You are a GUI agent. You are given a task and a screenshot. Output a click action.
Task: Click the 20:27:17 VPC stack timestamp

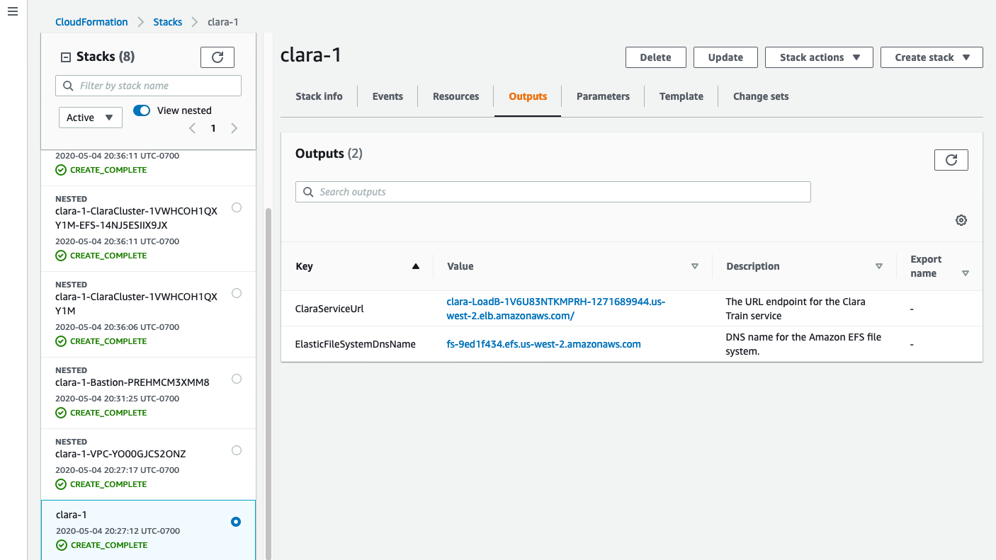tap(118, 470)
